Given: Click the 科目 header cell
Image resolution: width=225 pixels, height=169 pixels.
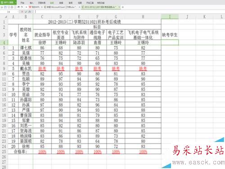Looking at the screenshot, I should tap(97, 27).
